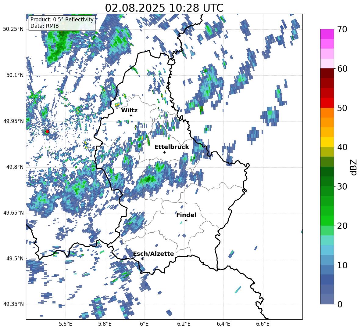
Task: Click the Findel station cross marker
Action: tap(186, 220)
